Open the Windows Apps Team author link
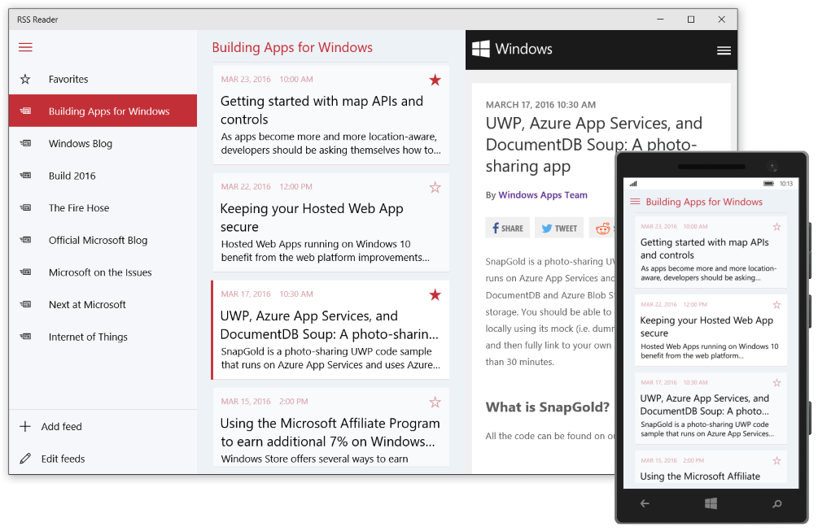The height and width of the screenshot is (531, 818). 542,195
